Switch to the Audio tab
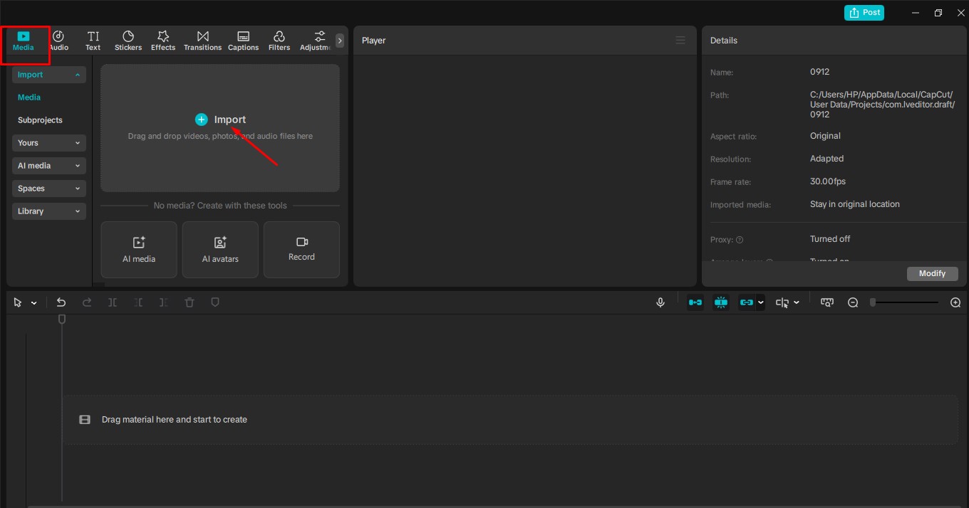Image resolution: width=969 pixels, height=508 pixels. [x=58, y=40]
